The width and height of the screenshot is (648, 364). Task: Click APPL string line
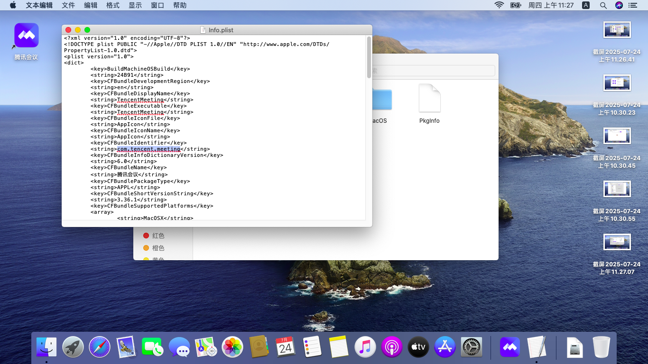pyautogui.click(x=125, y=187)
